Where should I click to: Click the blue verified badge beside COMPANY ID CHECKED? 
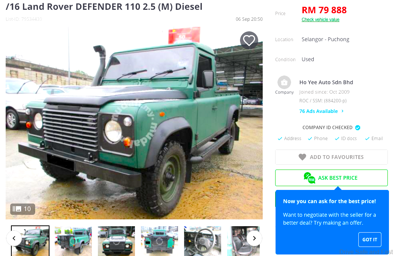click(x=358, y=128)
